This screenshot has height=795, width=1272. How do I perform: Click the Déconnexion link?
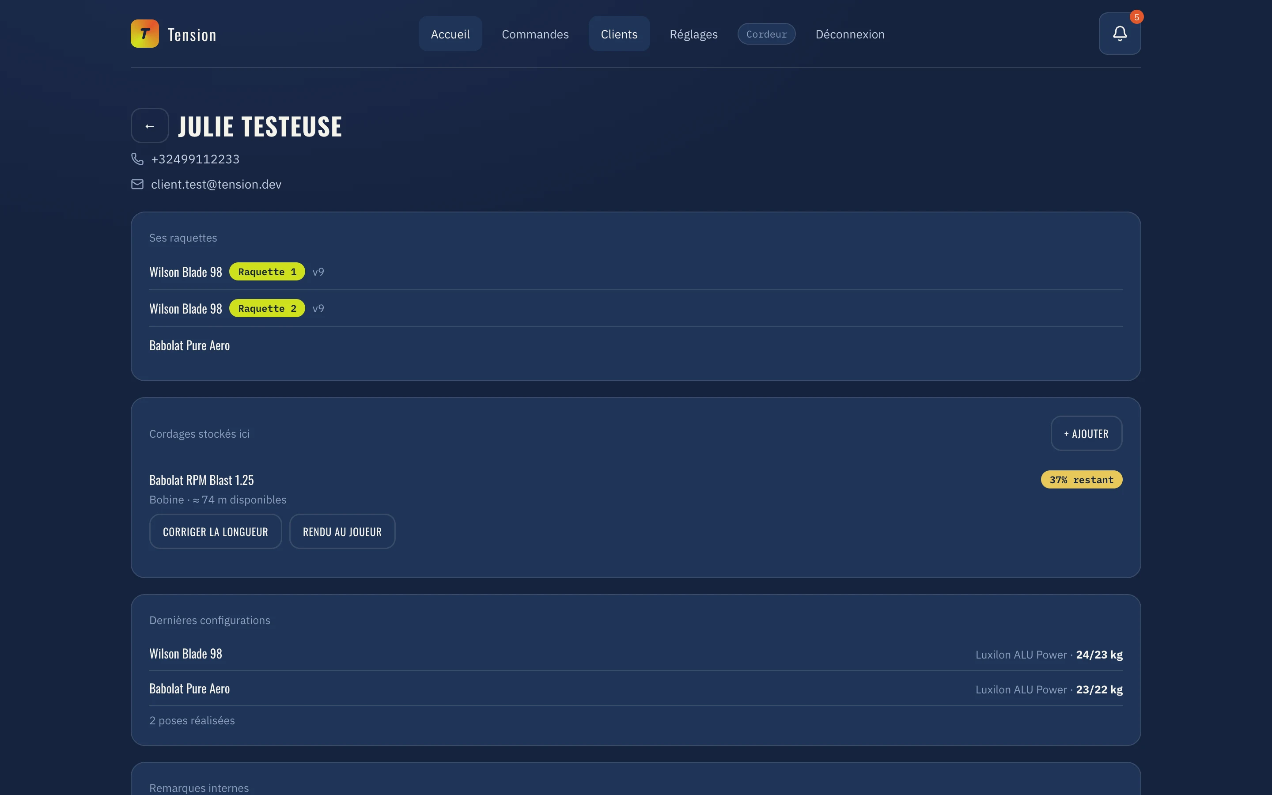pos(850,34)
